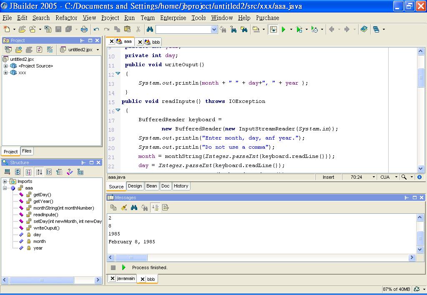
Task: Print the file with the printer icon
Action: coord(84,29)
